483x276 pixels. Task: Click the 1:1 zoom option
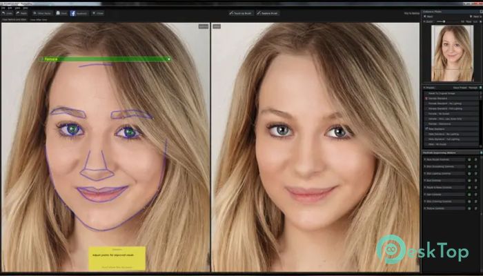tap(475, 21)
